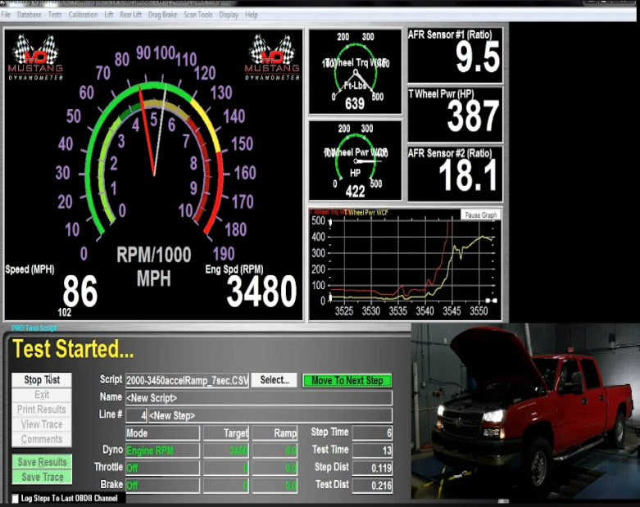Click the Target column header

(x=225, y=433)
